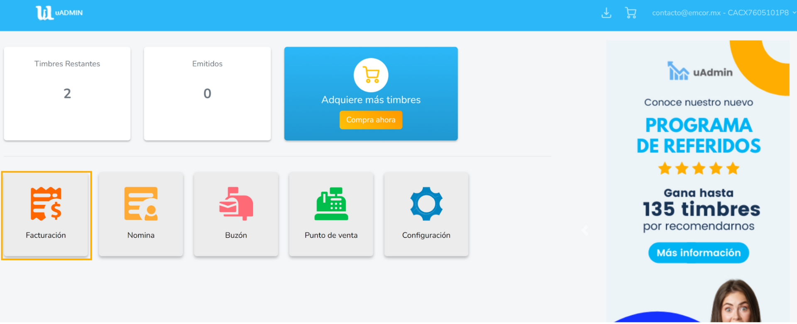
Task: Click Más información button
Action: click(x=699, y=253)
